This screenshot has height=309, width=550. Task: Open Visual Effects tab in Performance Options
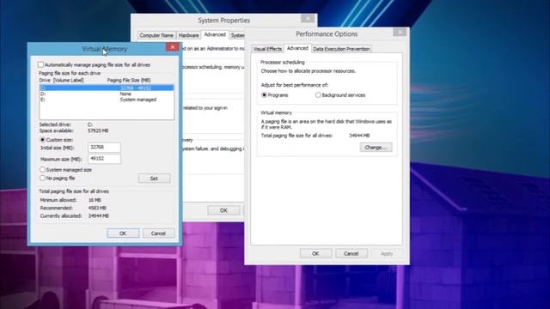(x=267, y=49)
